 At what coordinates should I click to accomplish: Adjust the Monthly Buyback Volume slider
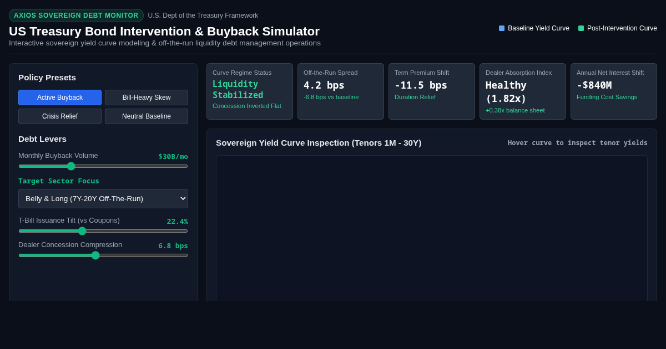click(103, 166)
